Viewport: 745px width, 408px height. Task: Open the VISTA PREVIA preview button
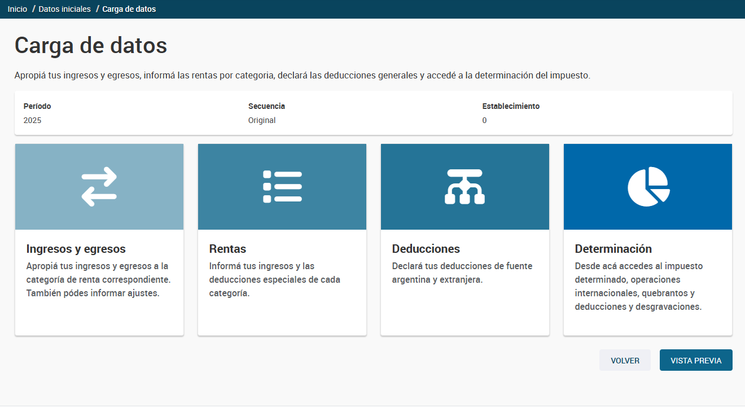(x=696, y=361)
